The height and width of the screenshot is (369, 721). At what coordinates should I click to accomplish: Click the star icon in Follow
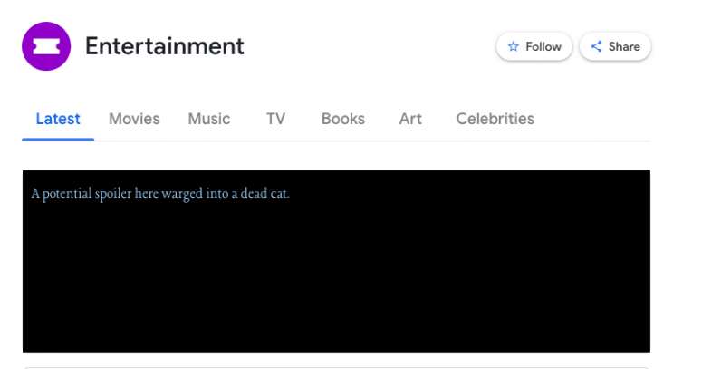click(514, 46)
